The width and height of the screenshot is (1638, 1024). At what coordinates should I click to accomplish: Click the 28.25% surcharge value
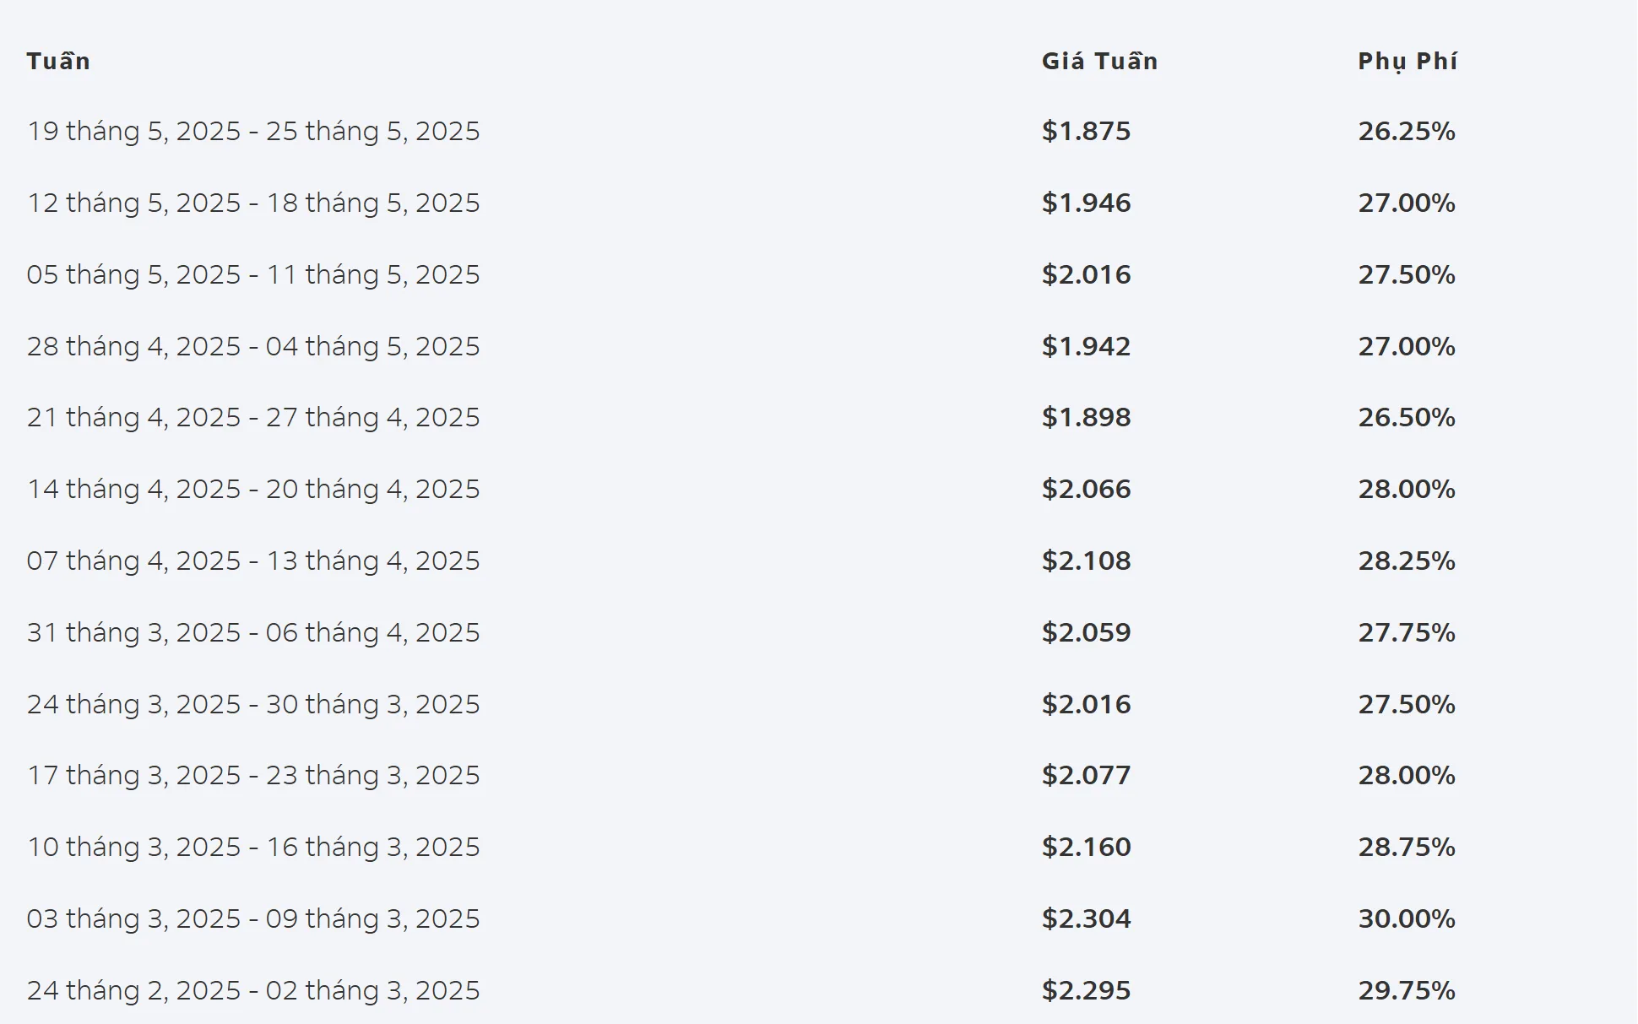[x=1407, y=561]
